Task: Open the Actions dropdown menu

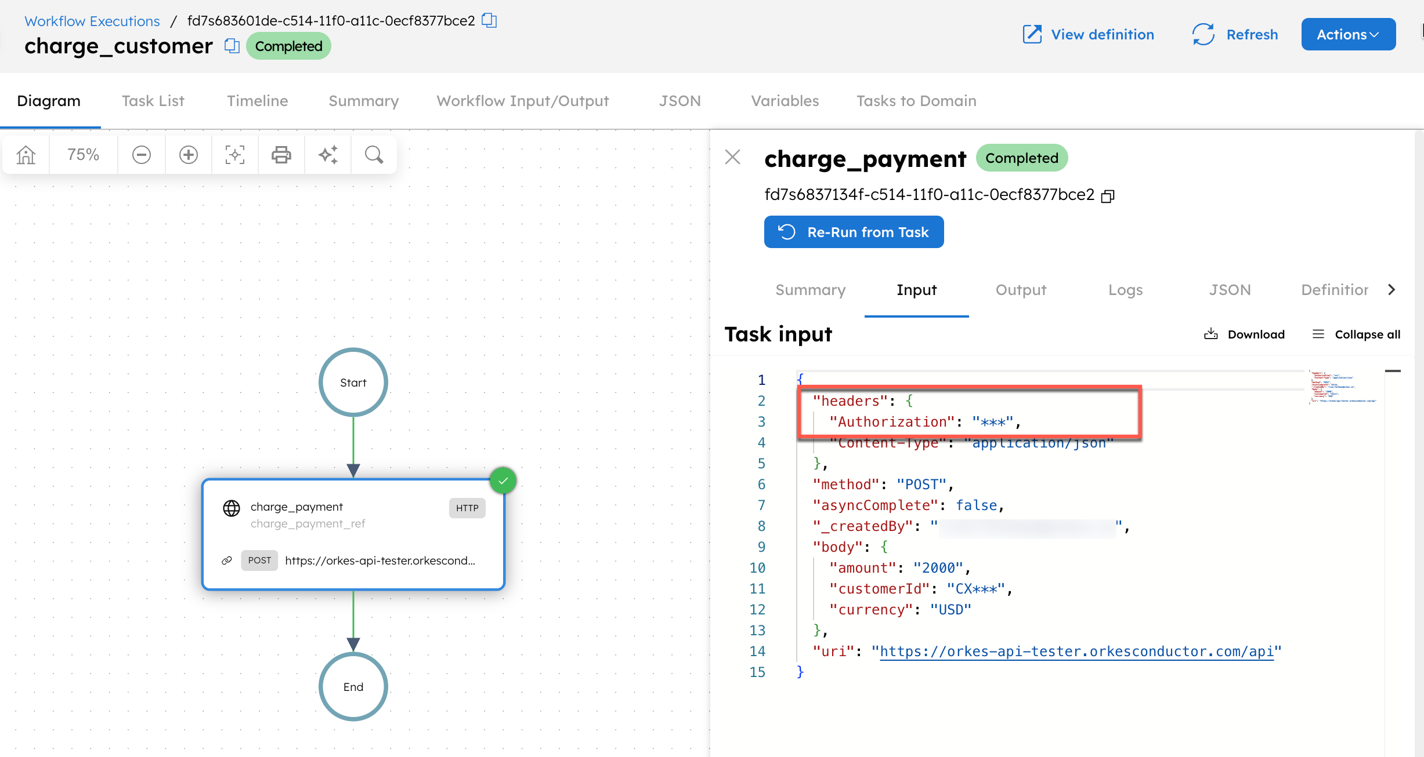Action: click(1347, 35)
